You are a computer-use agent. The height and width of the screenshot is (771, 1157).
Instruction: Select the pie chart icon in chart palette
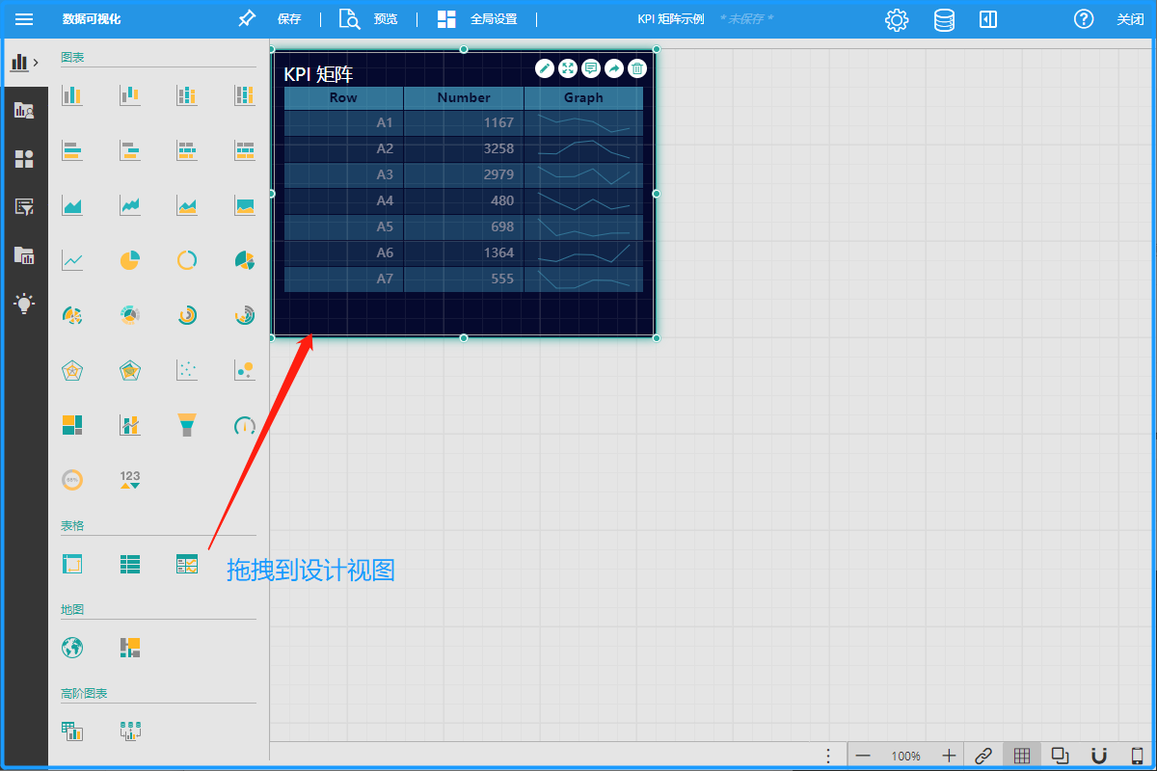pos(130,260)
